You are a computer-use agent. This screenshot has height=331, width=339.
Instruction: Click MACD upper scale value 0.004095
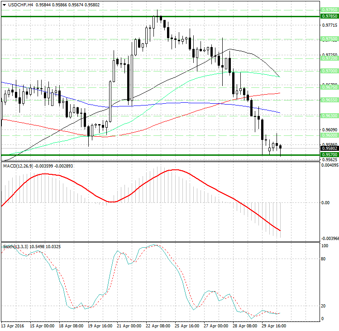(330, 165)
